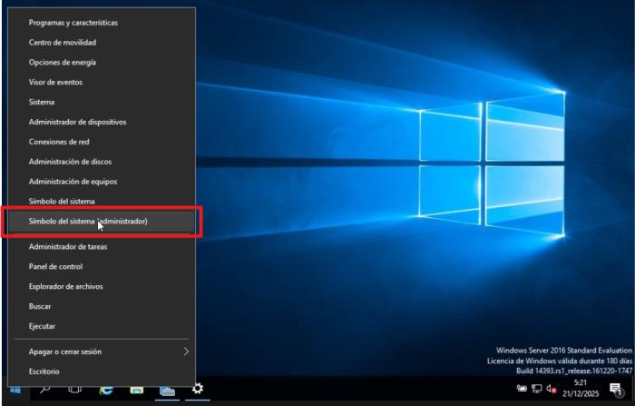Select 'Símbolo del sistema (administrador)'

tap(94, 221)
